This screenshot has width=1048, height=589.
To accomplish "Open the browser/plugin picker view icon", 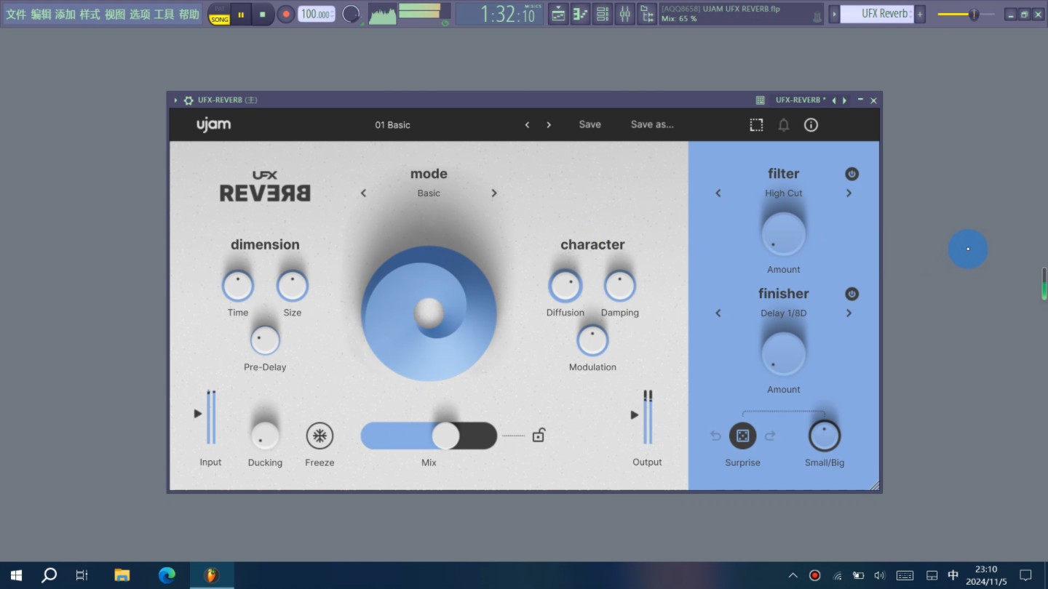I will tap(646, 14).
